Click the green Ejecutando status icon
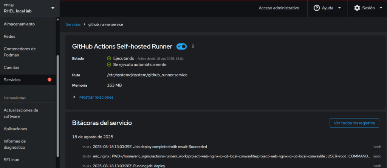 [109, 58]
